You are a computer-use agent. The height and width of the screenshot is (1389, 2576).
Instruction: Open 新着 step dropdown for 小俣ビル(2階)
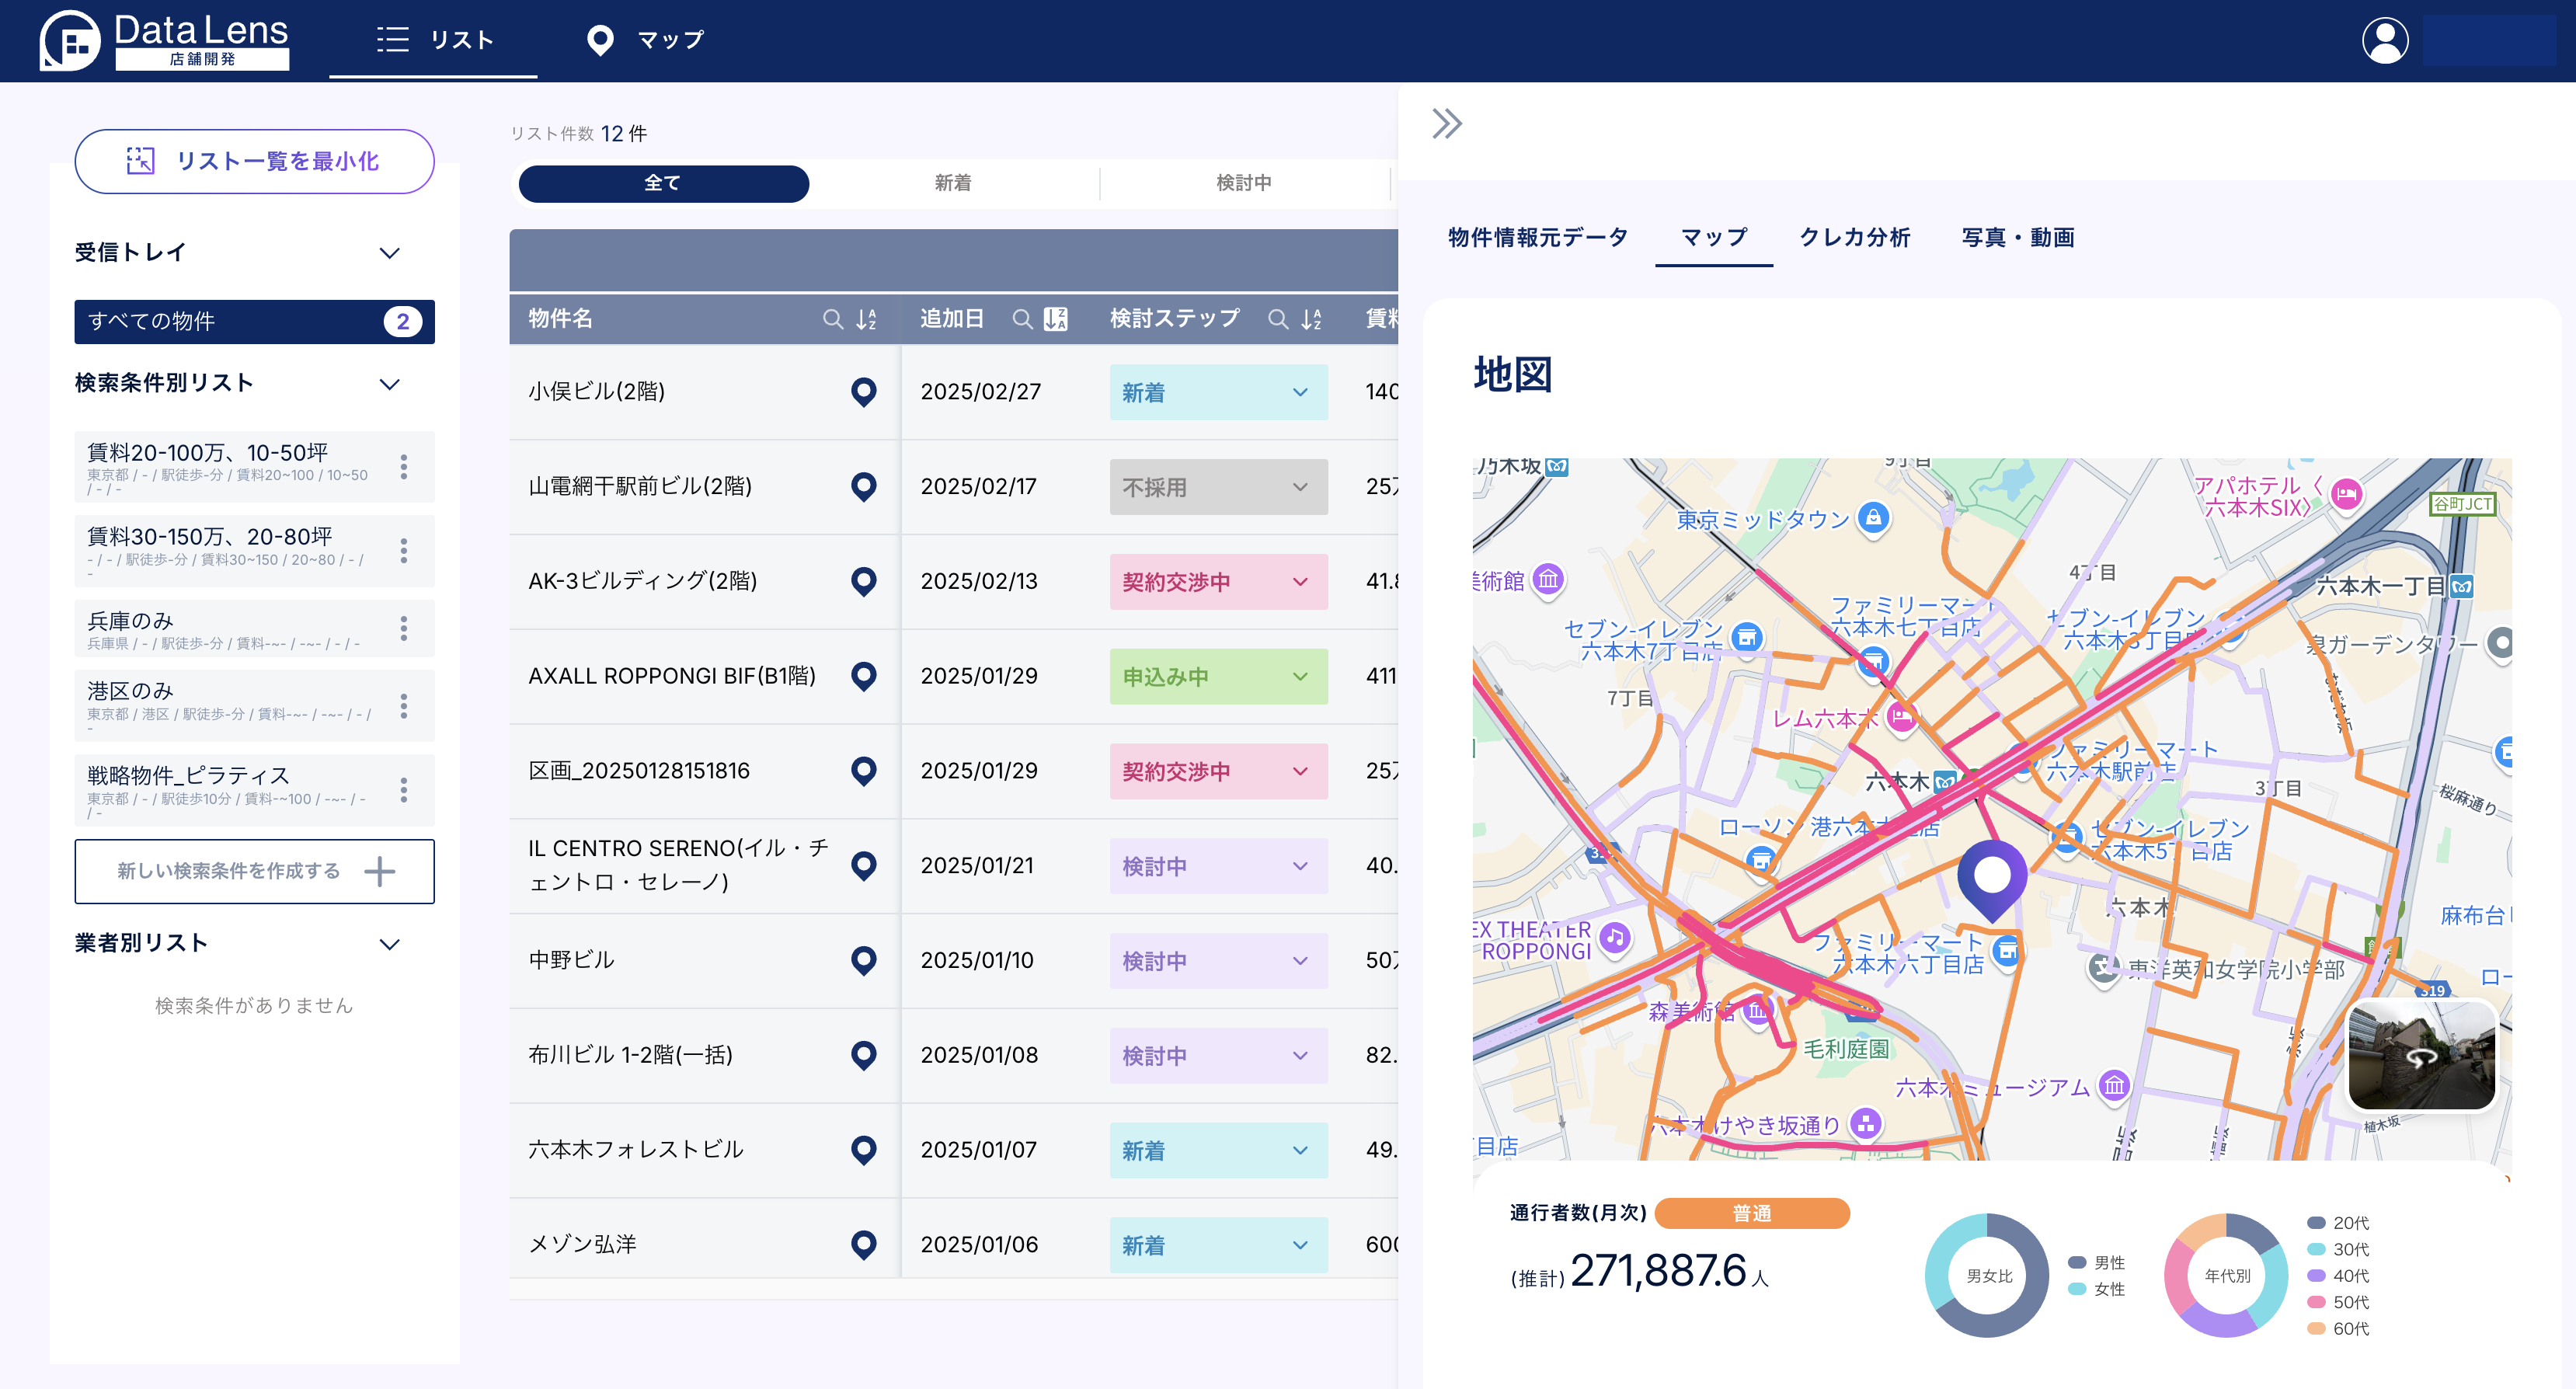[x=1218, y=393]
